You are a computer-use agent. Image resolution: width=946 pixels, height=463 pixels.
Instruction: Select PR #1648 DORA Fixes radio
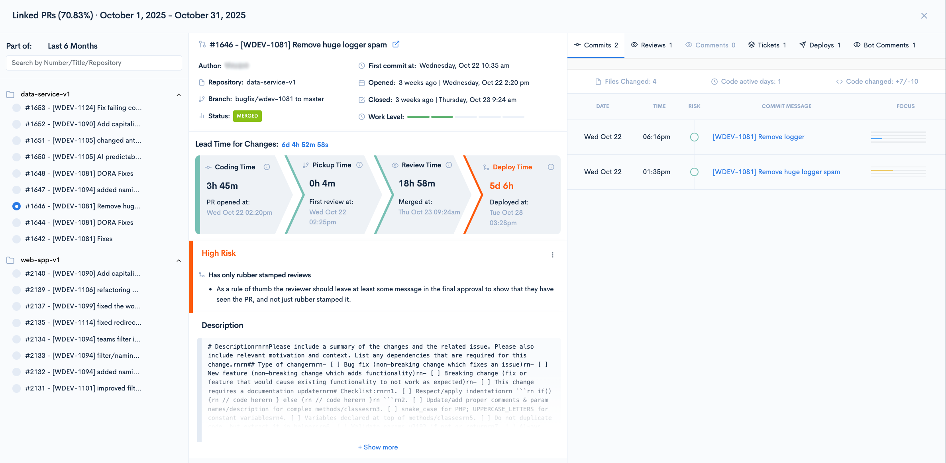coord(16,173)
